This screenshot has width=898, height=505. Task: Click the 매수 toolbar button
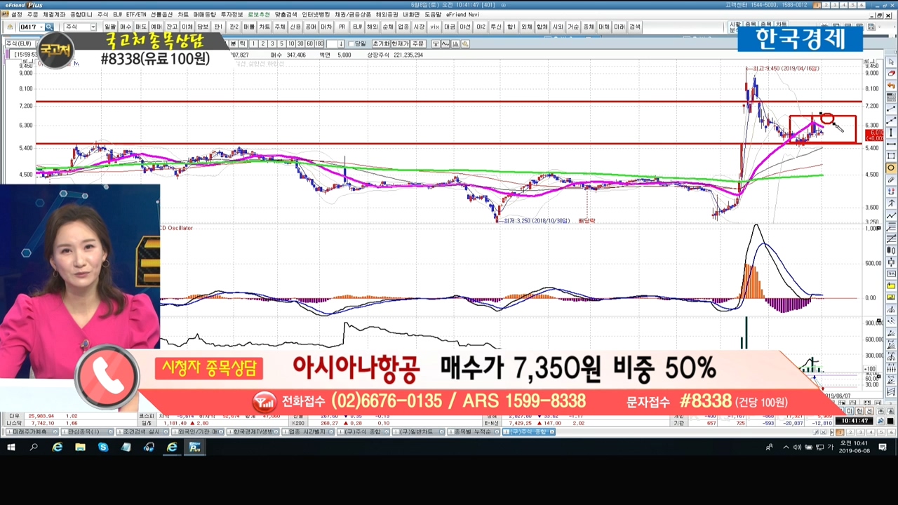point(126,27)
